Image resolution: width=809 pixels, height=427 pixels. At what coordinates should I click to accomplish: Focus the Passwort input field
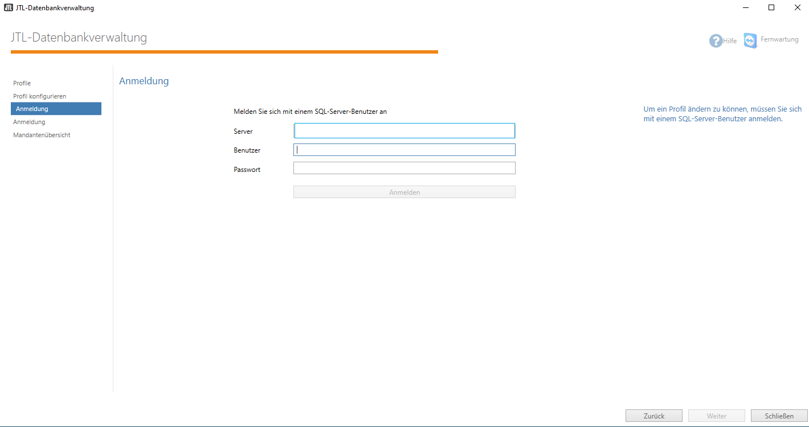404,168
